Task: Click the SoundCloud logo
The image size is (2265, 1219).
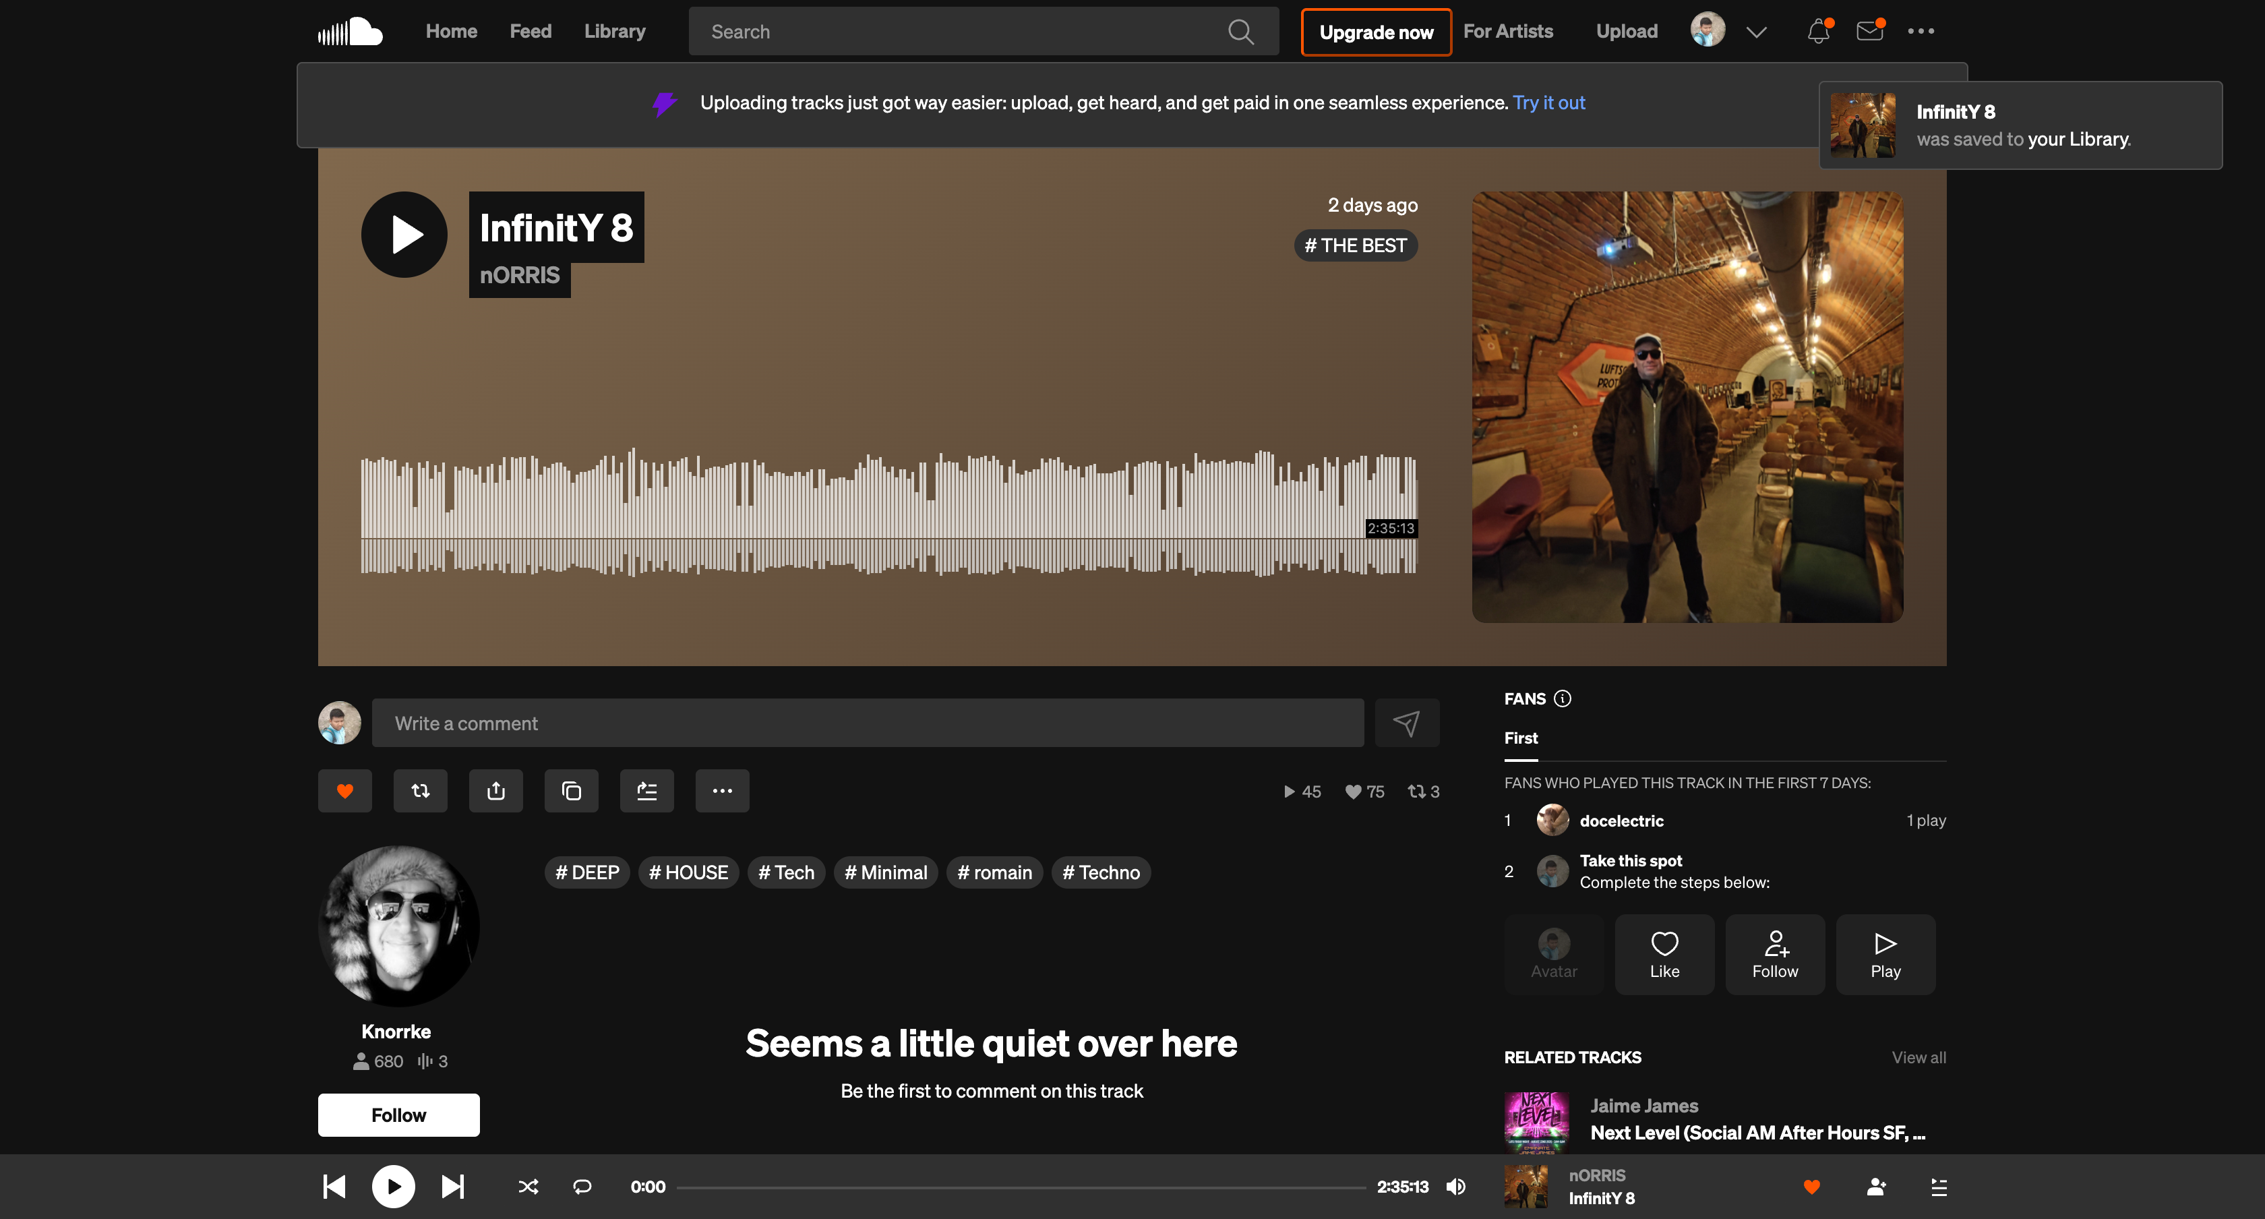Action: click(350, 32)
